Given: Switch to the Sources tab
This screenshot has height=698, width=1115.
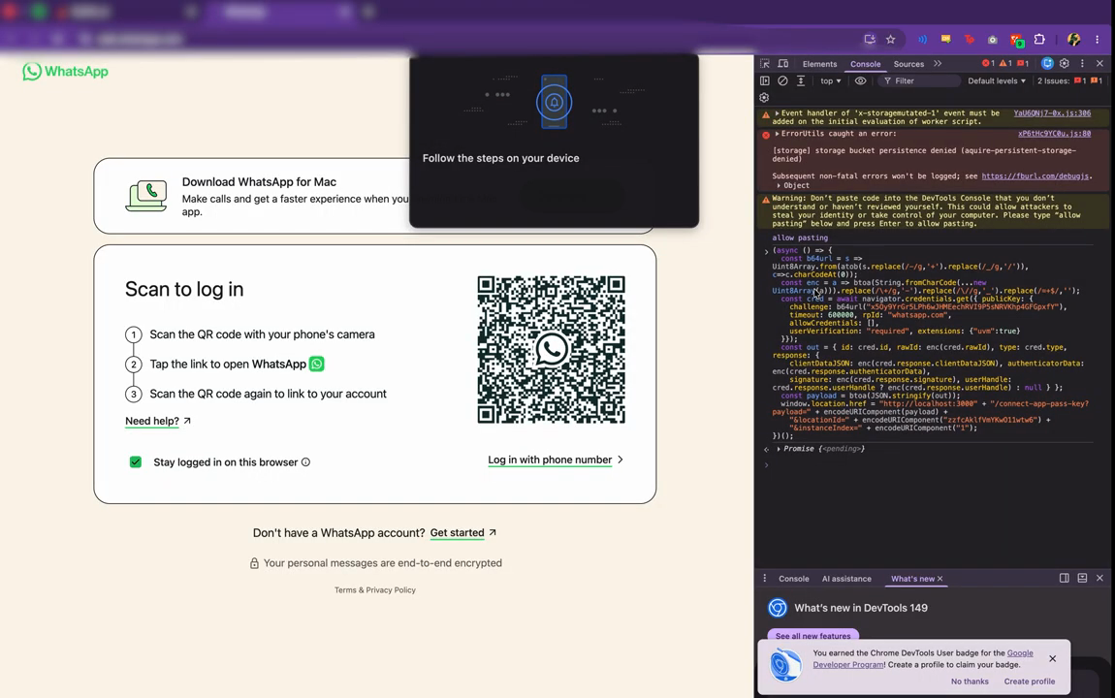Looking at the screenshot, I should coord(908,64).
